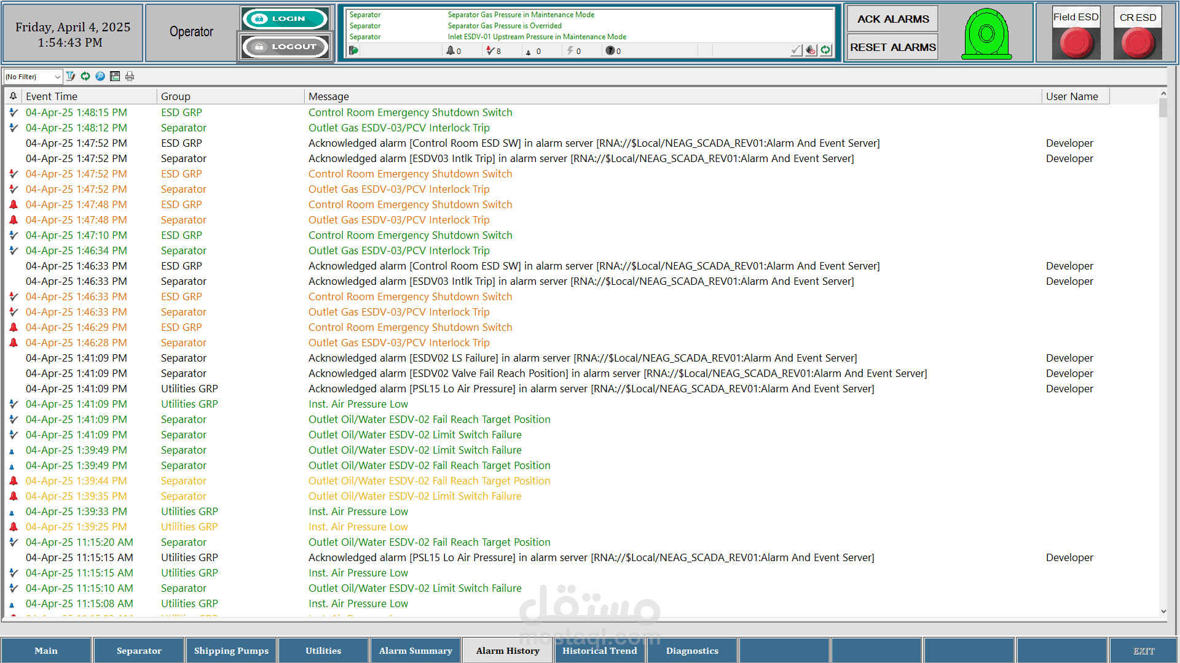1180x663 pixels.
Task: Click the printer icon in toolbar
Action: [x=130, y=76]
